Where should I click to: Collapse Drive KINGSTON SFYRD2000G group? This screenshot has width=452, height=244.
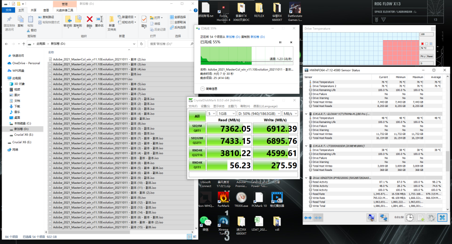pyautogui.click(x=306, y=178)
